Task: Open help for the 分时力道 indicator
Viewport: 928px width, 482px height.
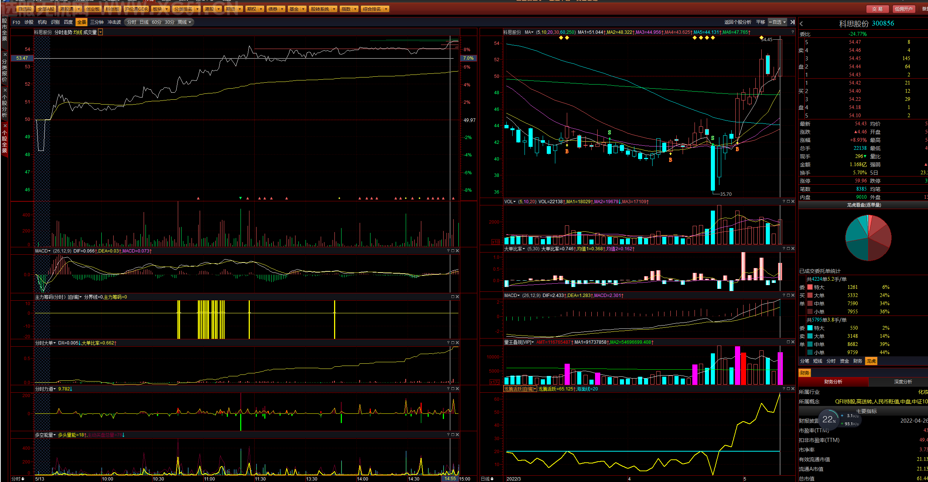Action: (448, 389)
